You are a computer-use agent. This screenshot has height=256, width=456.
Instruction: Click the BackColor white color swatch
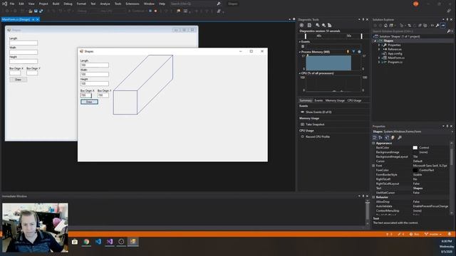[x=415, y=148]
